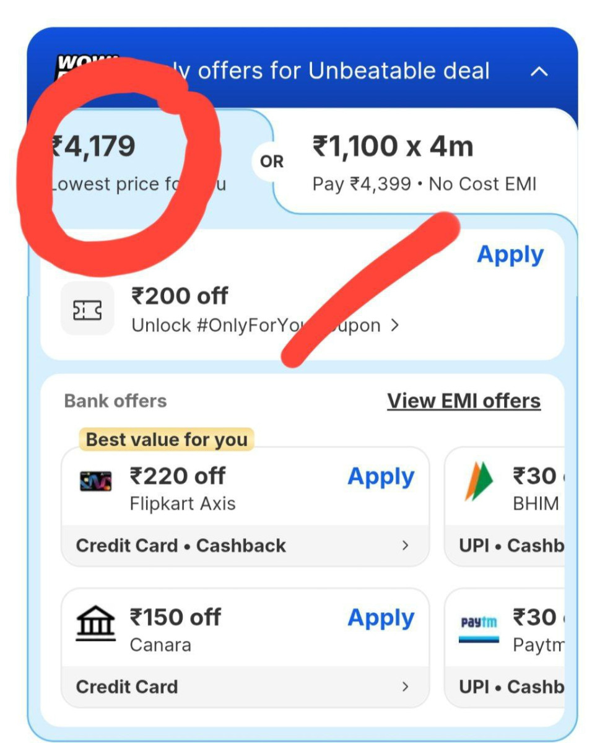Apply the ₹150 off Canara offer
The width and height of the screenshot is (605, 743).
[381, 618]
